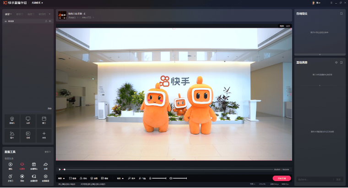Click the speaker icon in bottom bar

click(171, 178)
